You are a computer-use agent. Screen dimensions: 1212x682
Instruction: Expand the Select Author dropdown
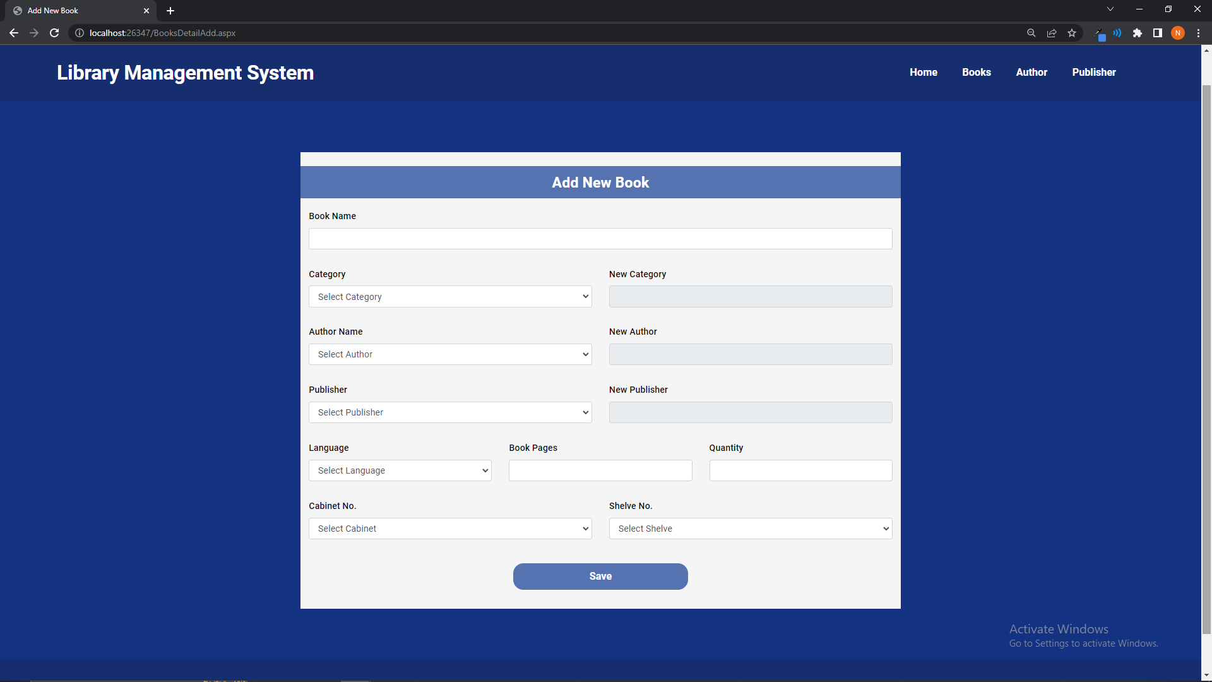click(x=450, y=354)
